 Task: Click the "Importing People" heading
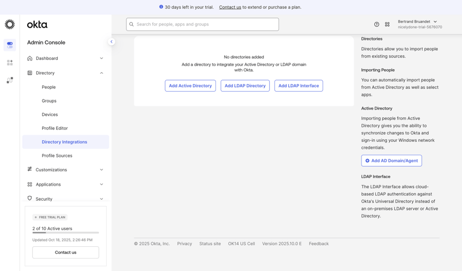[x=378, y=70]
